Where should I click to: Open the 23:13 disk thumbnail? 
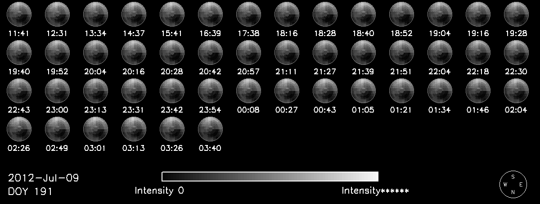(x=95, y=90)
